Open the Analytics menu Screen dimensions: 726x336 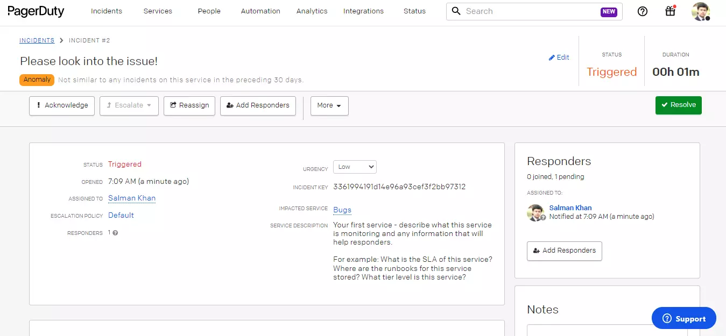312,11
